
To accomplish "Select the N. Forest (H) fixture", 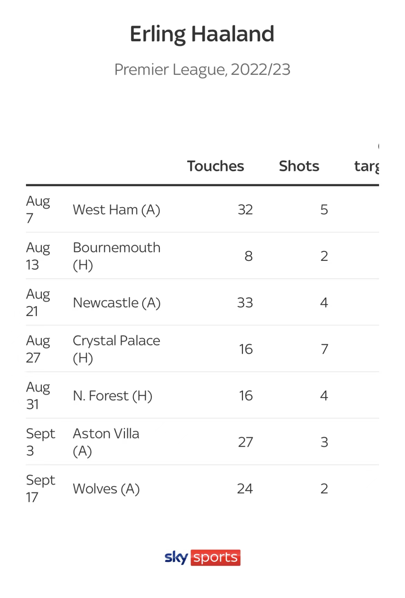I will 112,396.
